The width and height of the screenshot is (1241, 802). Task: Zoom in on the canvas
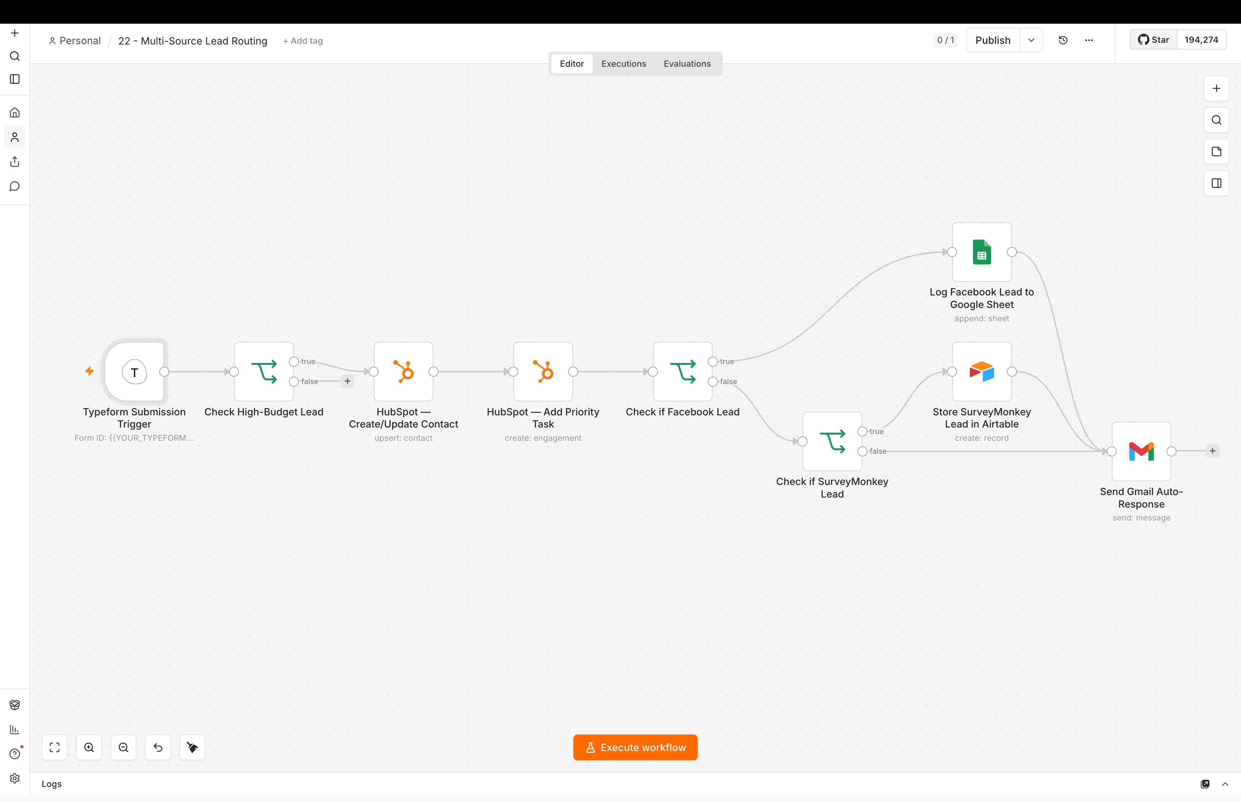(89, 747)
